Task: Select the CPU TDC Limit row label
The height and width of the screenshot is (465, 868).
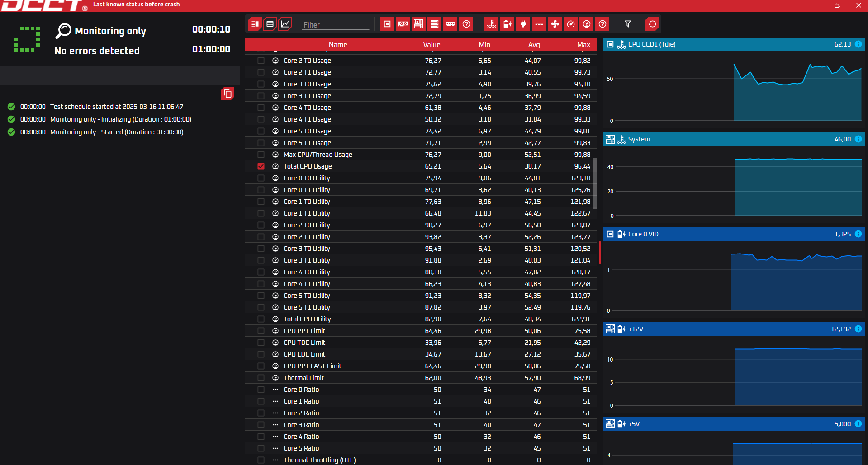Action: click(304, 343)
